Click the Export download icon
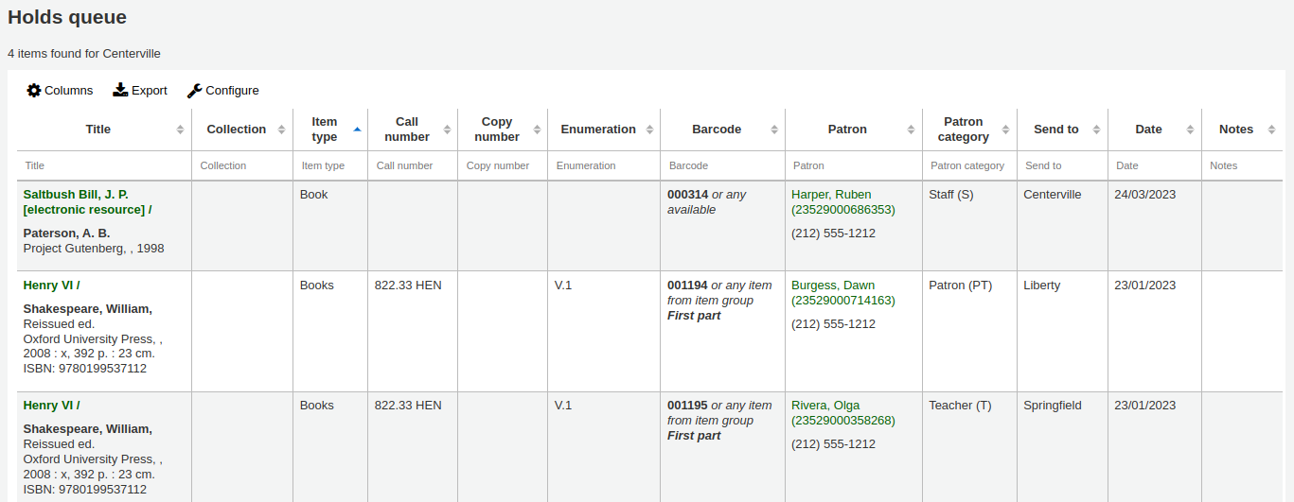This screenshot has height=502, width=1294. [120, 91]
